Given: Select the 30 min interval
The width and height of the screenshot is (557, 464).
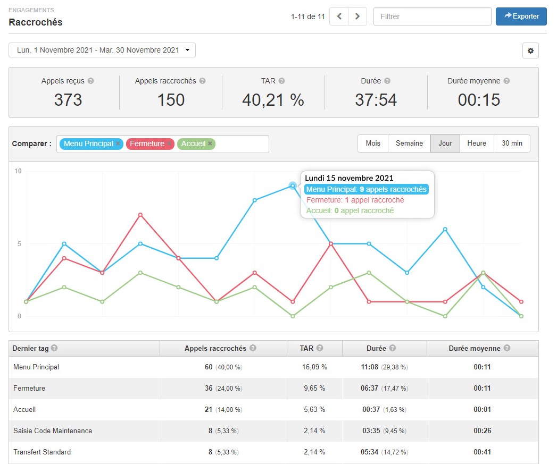Looking at the screenshot, I should click(x=512, y=144).
